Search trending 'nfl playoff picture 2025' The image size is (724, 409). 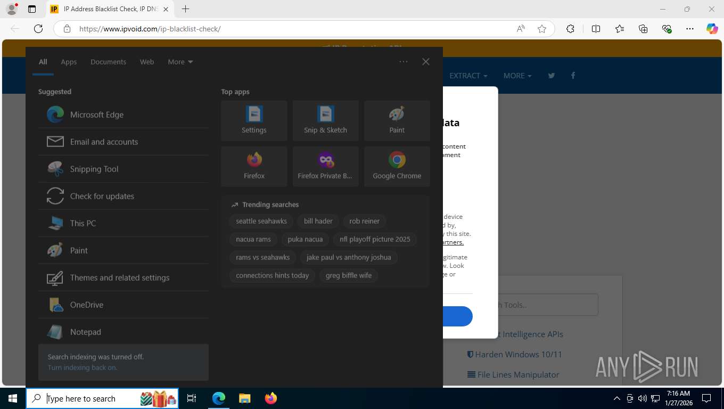(x=375, y=239)
